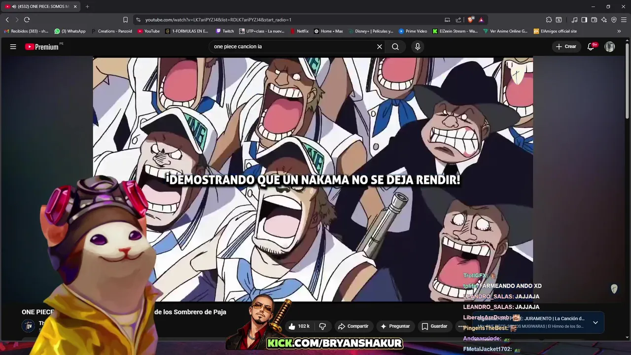
Task: Open Brave VPN shield icon
Action: pyautogui.click(x=614, y=20)
